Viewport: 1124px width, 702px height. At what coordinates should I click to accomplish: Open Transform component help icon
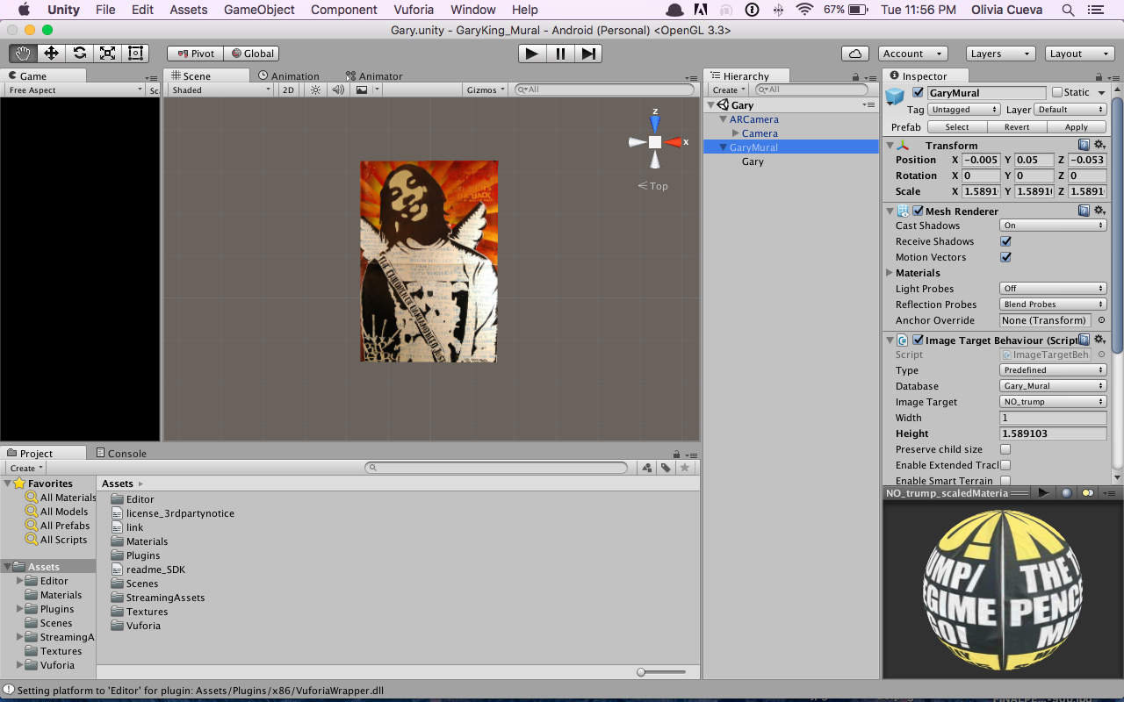pos(1084,145)
